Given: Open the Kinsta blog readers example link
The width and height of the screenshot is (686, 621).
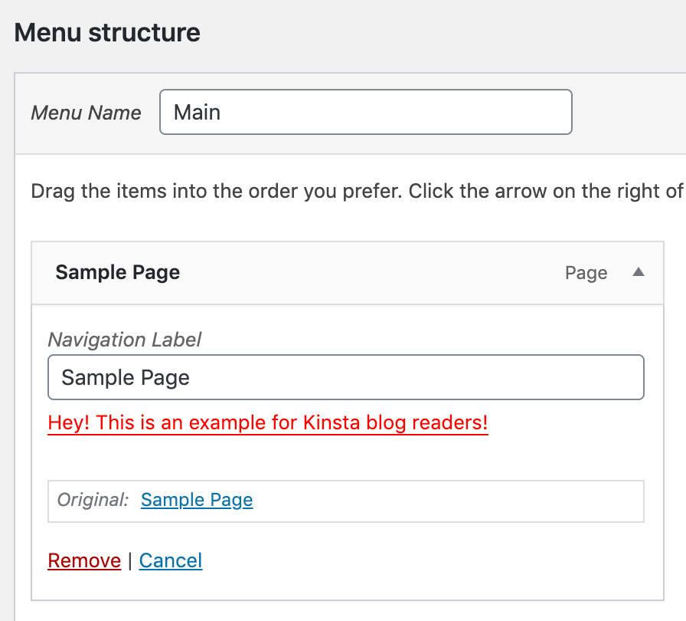Looking at the screenshot, I should click(267, 422).
